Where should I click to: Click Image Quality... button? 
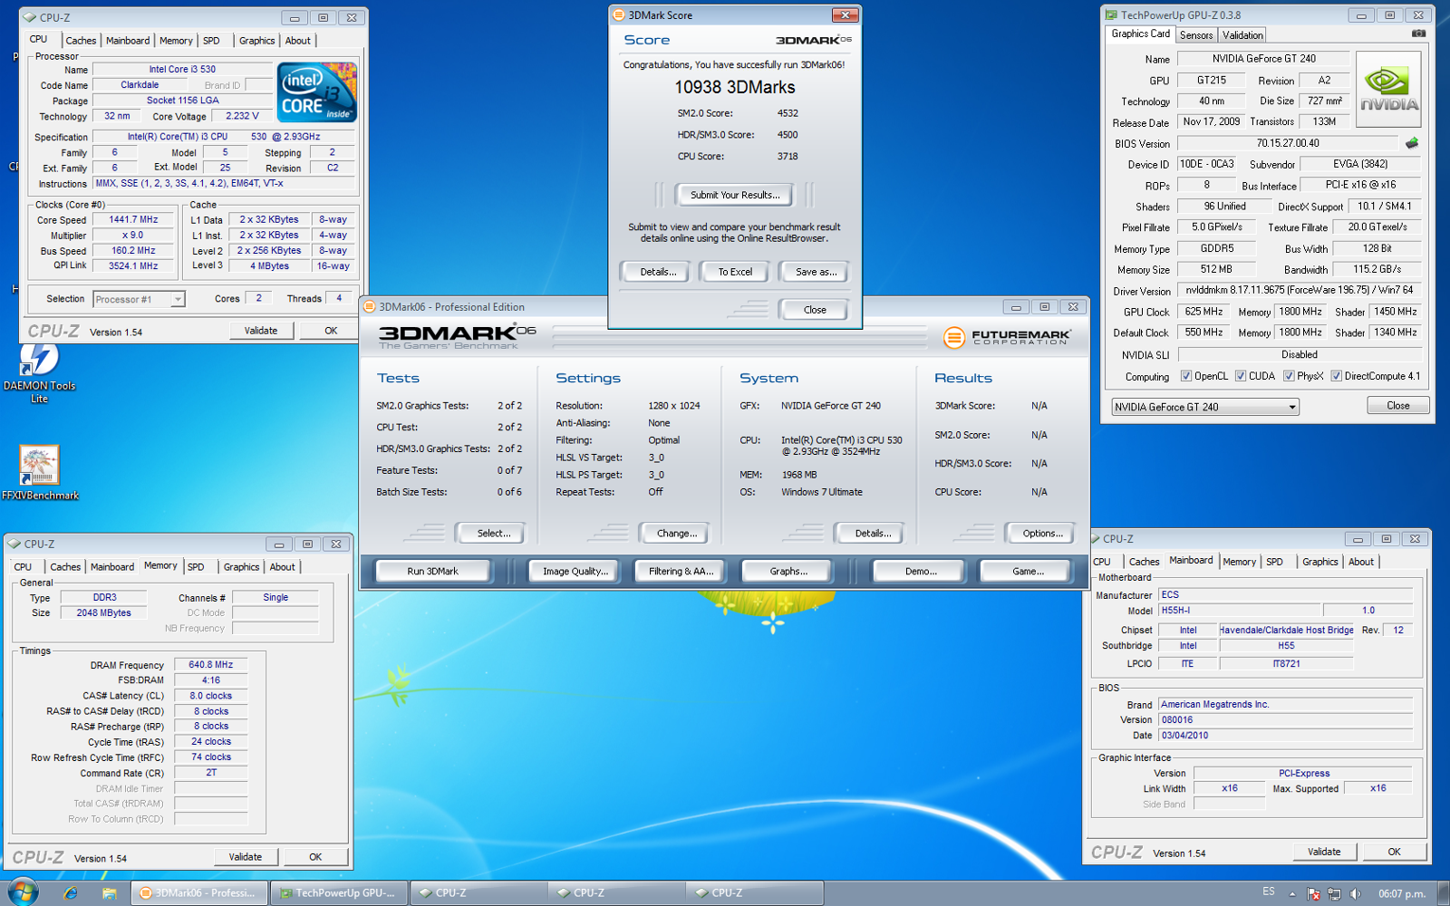coord(575,571)
